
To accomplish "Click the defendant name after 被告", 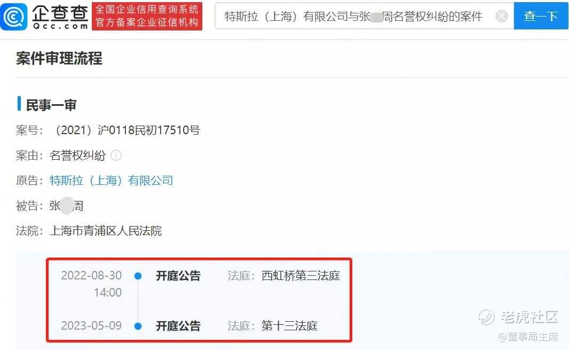I will (66, 206).
